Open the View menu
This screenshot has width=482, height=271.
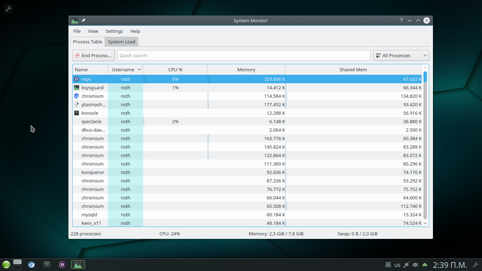click(93, 31)
